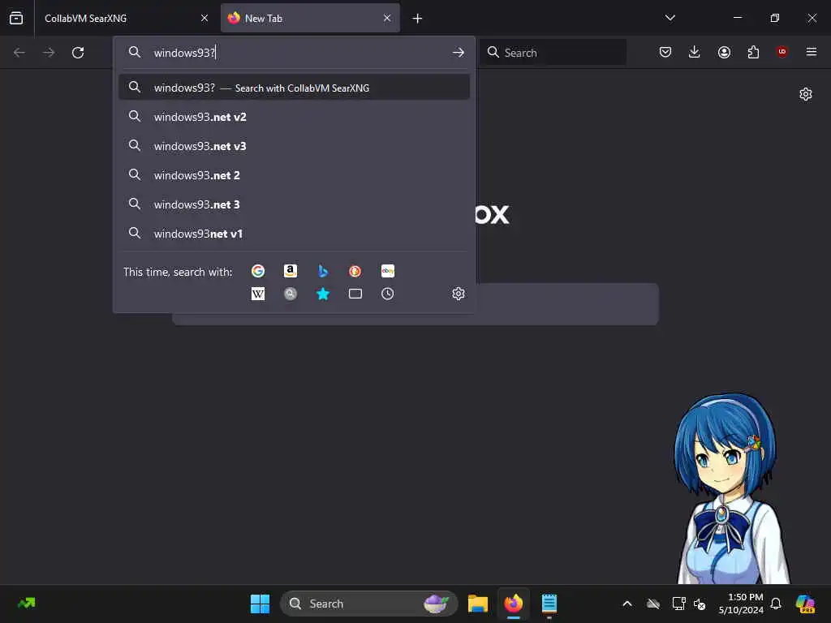Open the Windows Start menu
The height and width of the screenshot is (623, 831).
[260, 604]
